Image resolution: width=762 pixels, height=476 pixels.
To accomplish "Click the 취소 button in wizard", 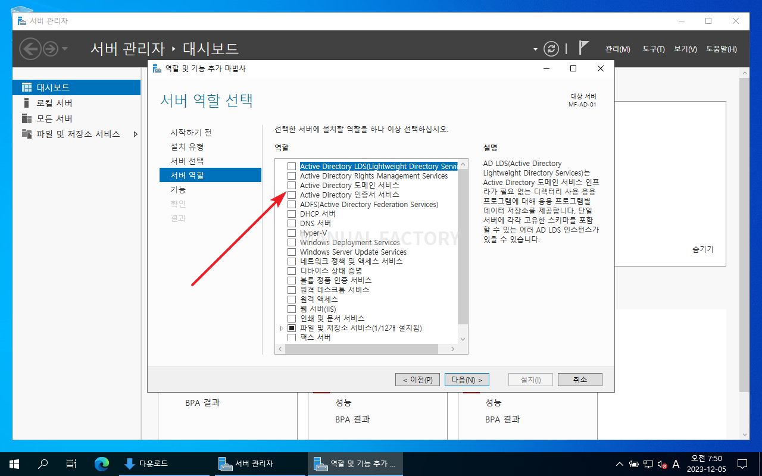I will 580,380.
